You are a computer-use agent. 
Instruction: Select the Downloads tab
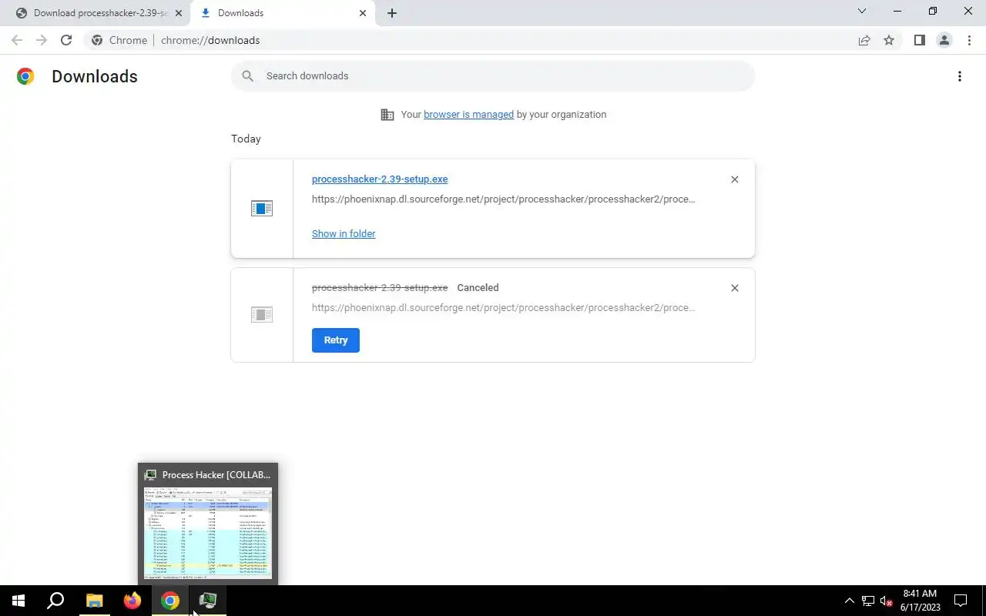point(282,13)
